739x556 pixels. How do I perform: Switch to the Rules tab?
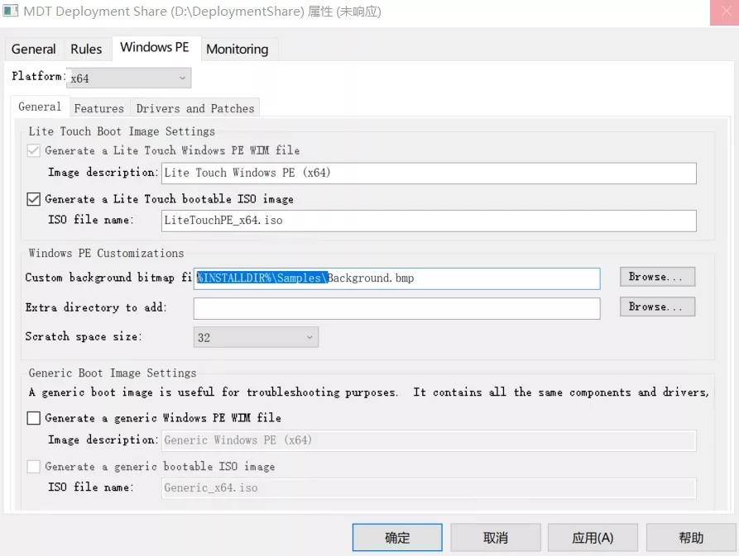86,49
